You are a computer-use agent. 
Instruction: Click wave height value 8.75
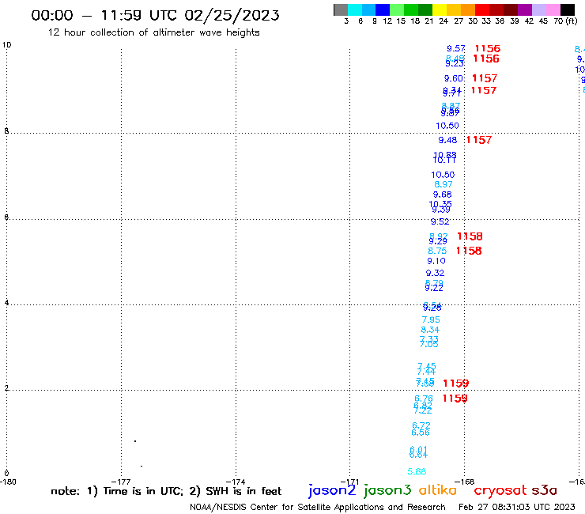[437, 251]
